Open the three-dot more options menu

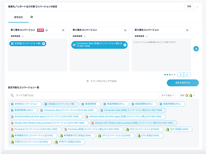(x=197, y=7)
